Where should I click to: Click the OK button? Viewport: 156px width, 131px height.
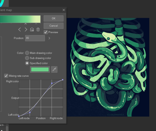tap(53, 18)
